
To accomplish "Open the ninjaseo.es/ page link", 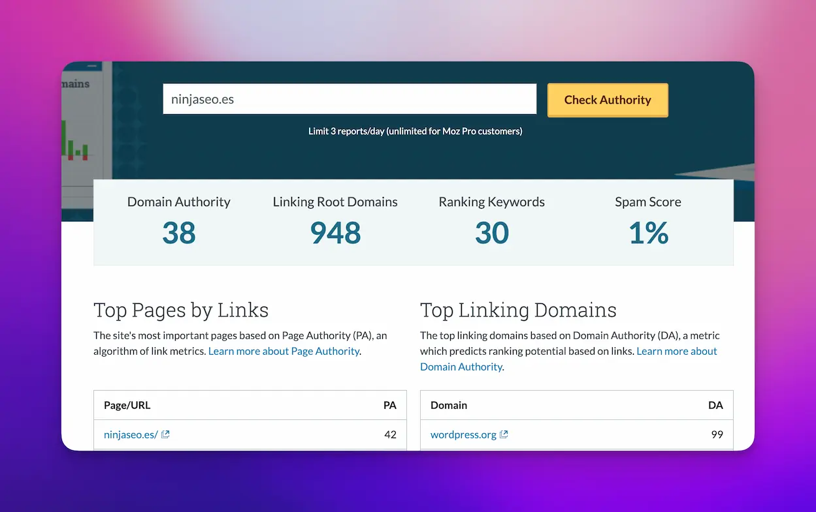I will (131, 434).
